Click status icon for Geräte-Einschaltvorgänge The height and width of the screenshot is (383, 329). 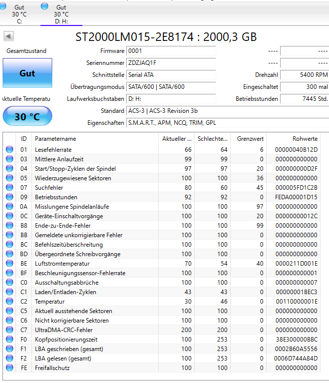tap(9, 216)
